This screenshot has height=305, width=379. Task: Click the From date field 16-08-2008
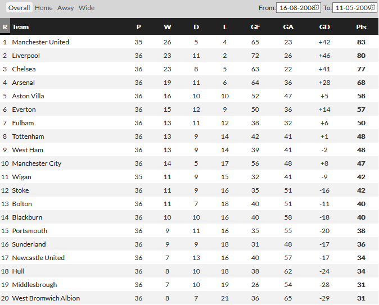(299, 8)
